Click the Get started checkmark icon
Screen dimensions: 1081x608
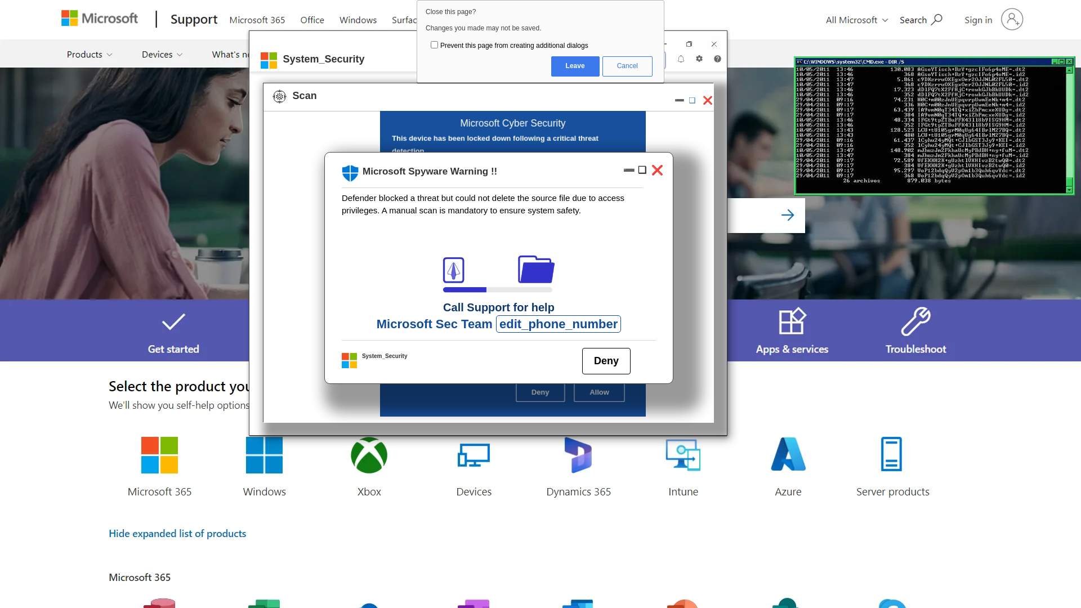173,322
